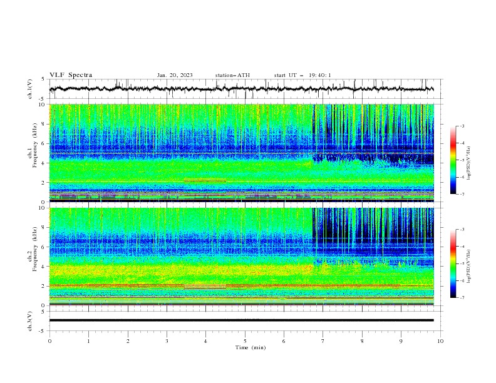Click the ch.2 spectrogram color scale bar

[x=453, y=263]
